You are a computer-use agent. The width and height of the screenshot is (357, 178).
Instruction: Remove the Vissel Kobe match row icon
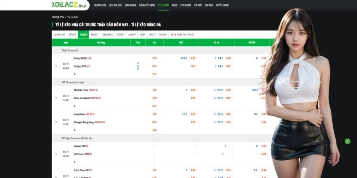[56, 122]
